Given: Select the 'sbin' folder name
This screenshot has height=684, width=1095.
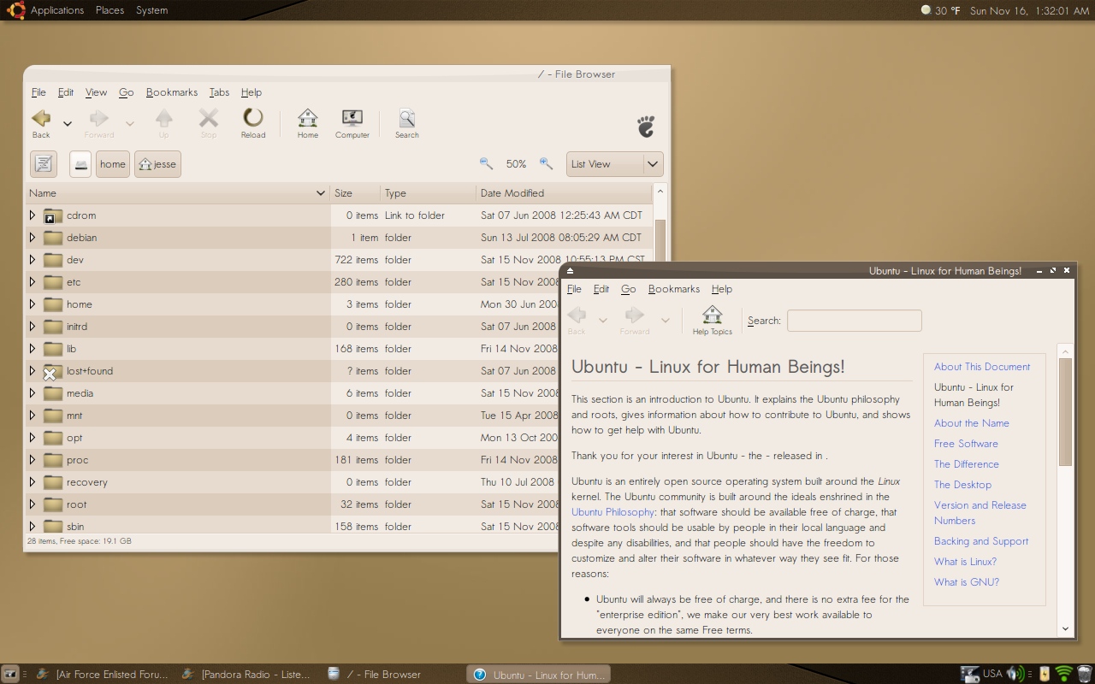Looking at the screenshot, I should (75, 527).
